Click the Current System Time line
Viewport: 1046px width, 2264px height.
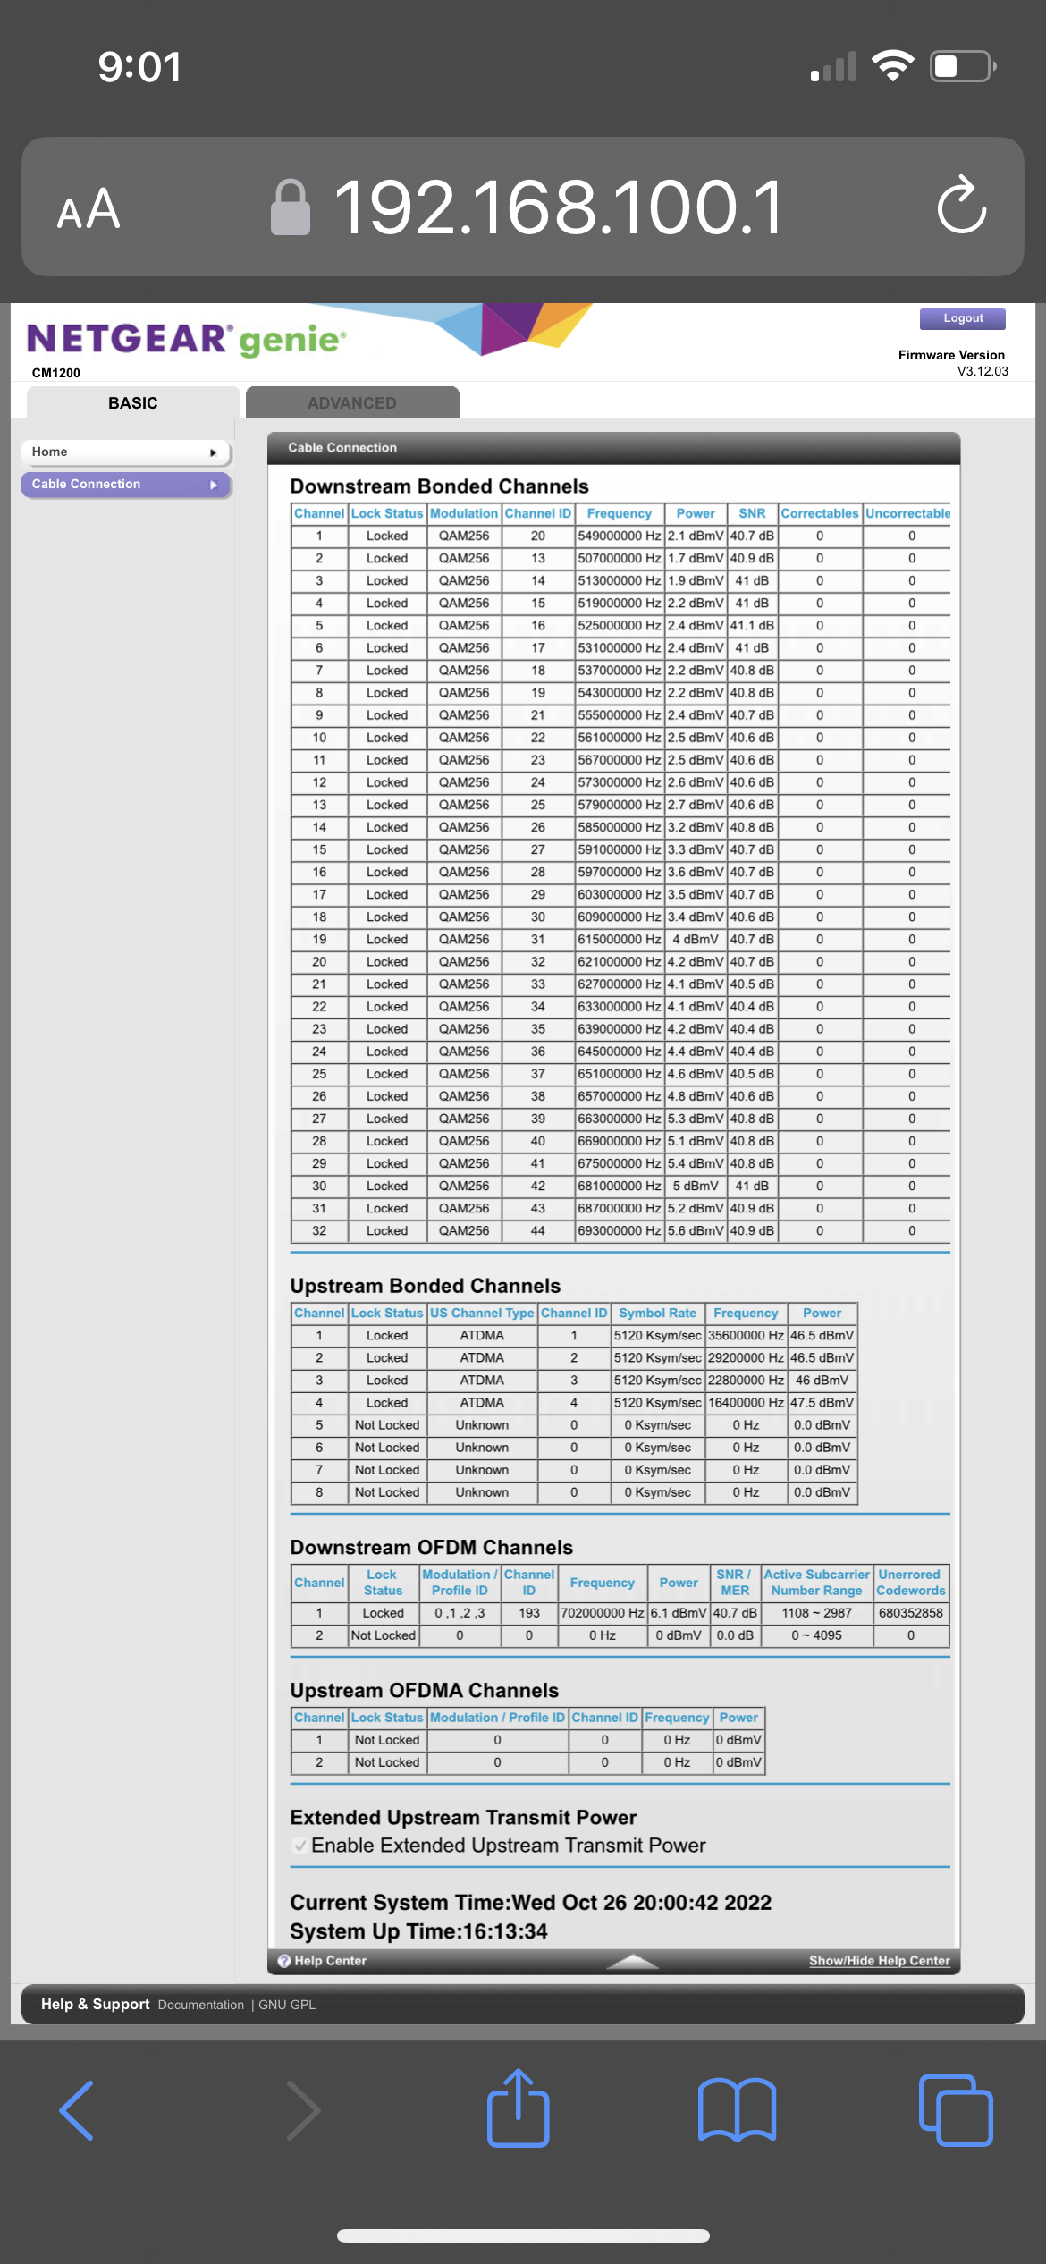click(x=530, y=1902)
